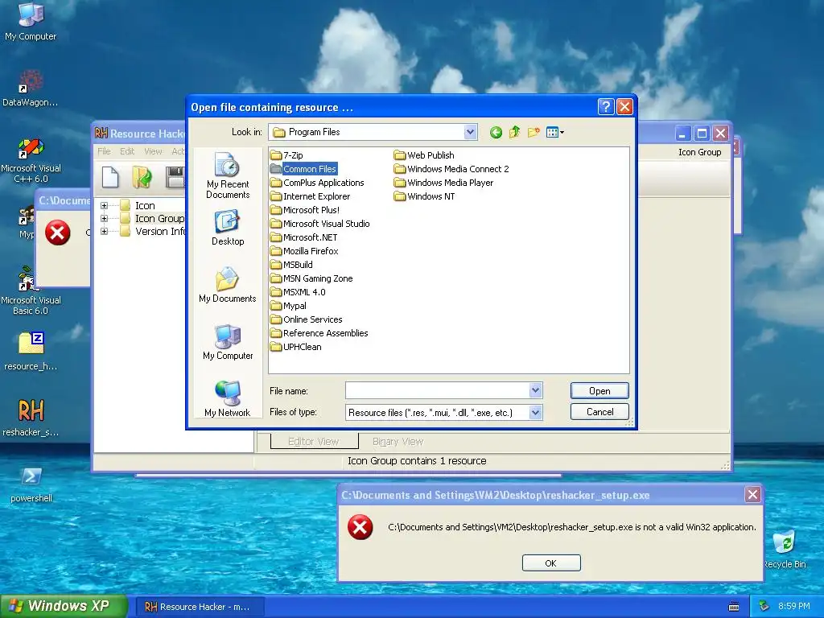This screenshot has height=618, width=824.
Task: Open My Network in places bar
Action: [228, 399]
